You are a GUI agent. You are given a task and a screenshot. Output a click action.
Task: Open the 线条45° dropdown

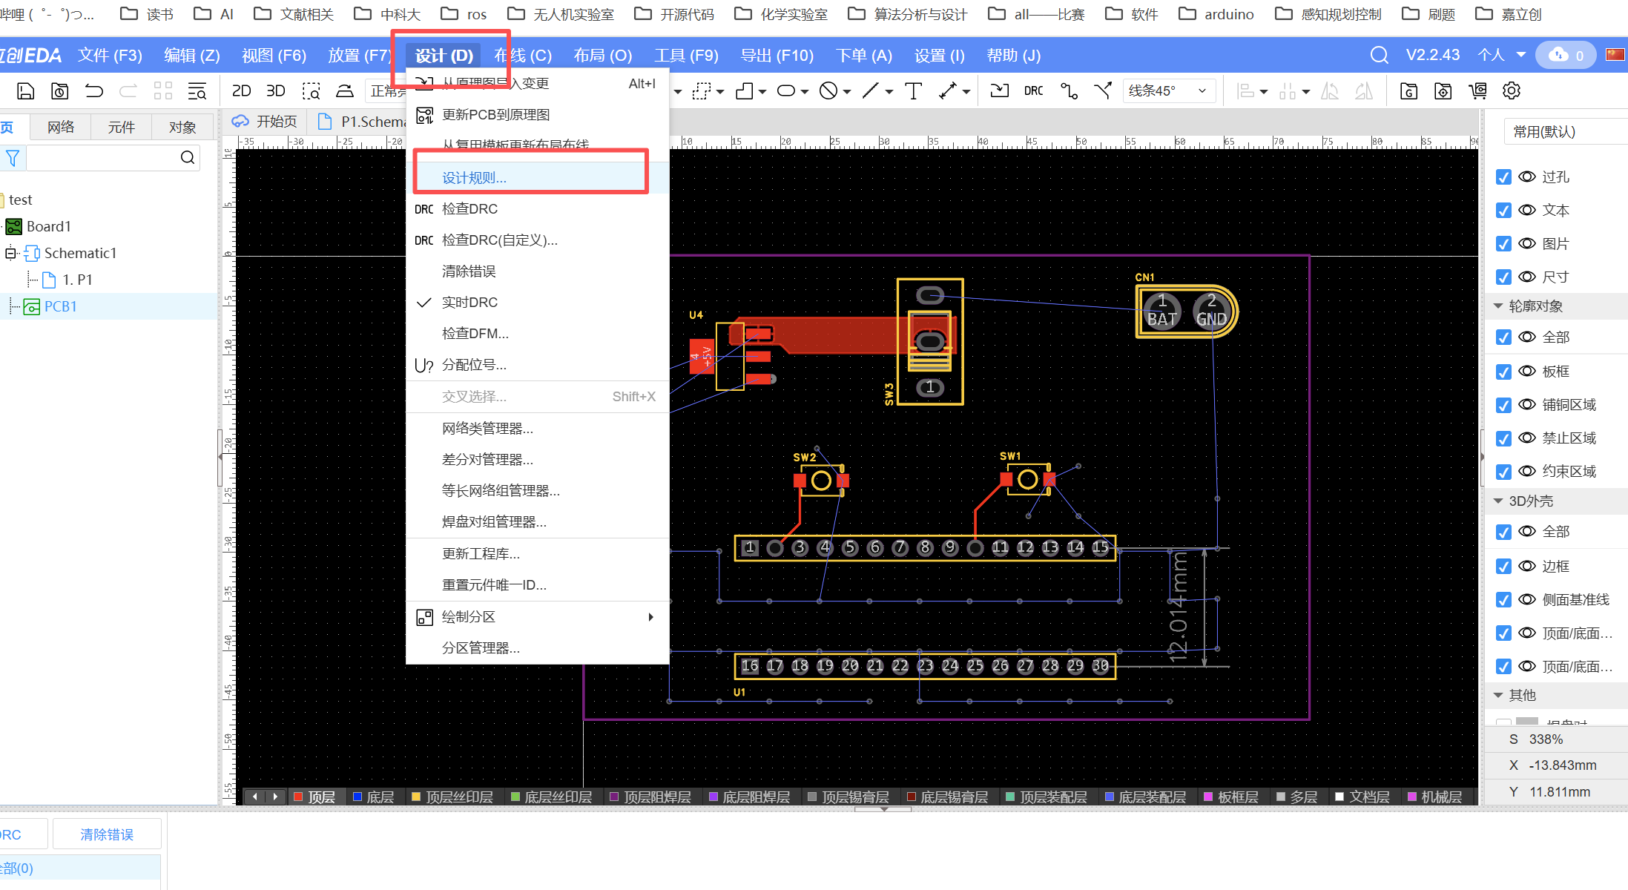coord(1168,90)
